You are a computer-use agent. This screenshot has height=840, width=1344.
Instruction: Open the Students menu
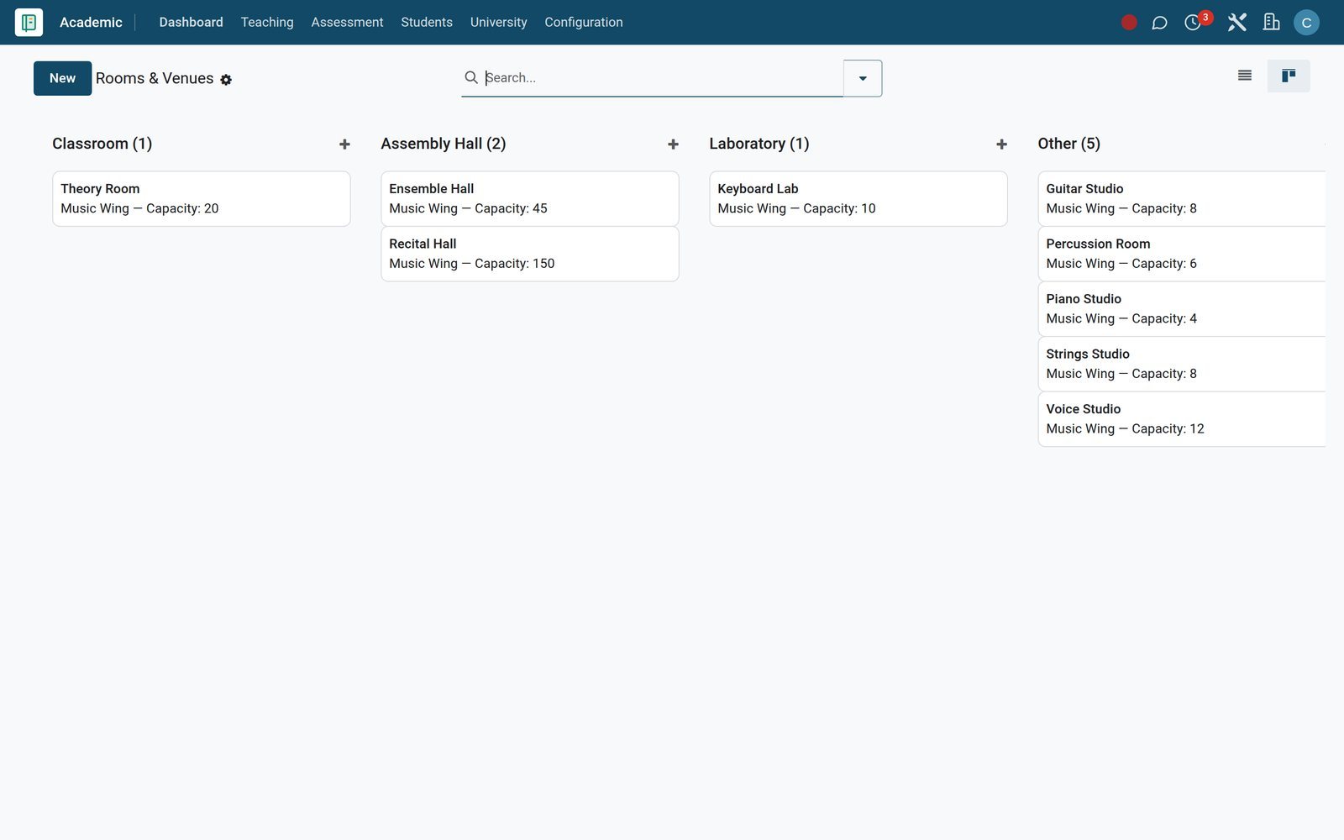click(427, 22)
